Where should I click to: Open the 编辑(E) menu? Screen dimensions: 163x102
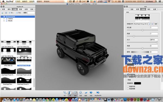(x=25, y=1)
